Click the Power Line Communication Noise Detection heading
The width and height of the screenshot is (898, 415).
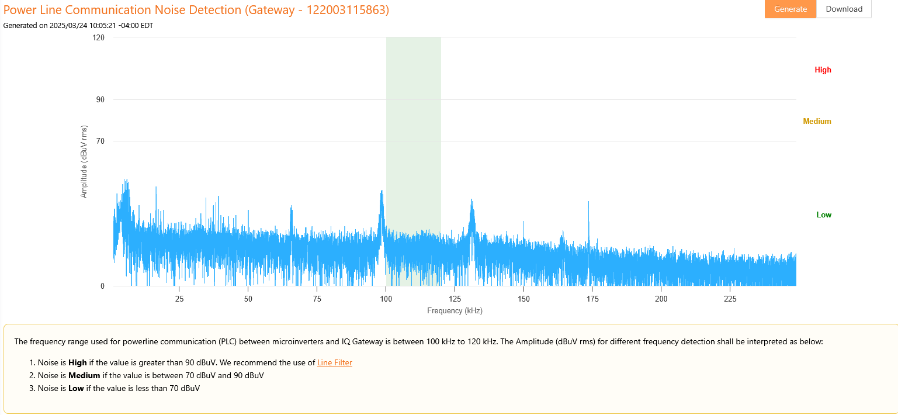click(x=196, y=10)
